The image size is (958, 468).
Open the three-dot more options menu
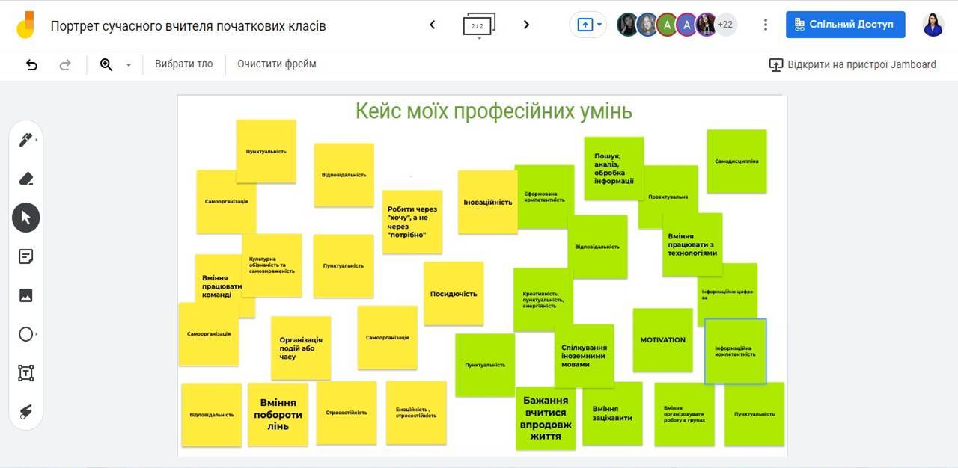[x=765, y=25]
